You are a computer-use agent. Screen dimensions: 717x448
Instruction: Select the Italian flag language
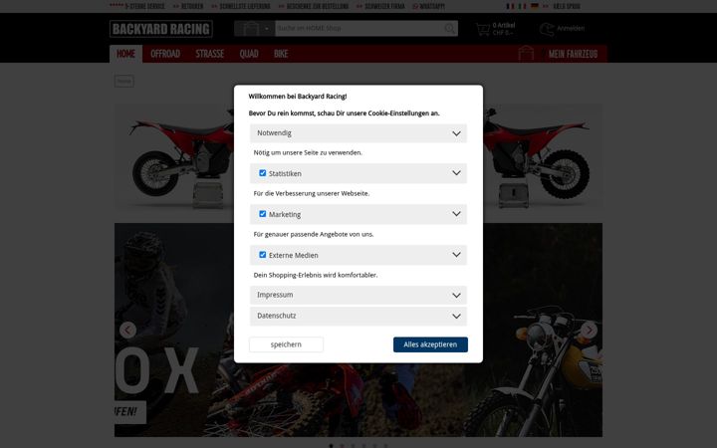point(522,6)
